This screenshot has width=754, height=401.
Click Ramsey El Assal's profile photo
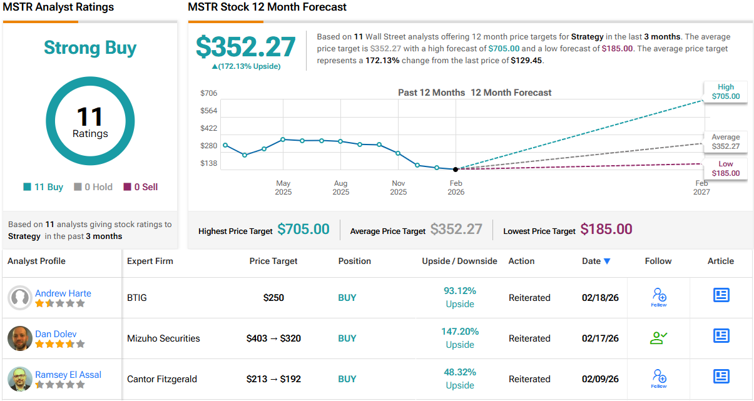[x=20, y=379]
